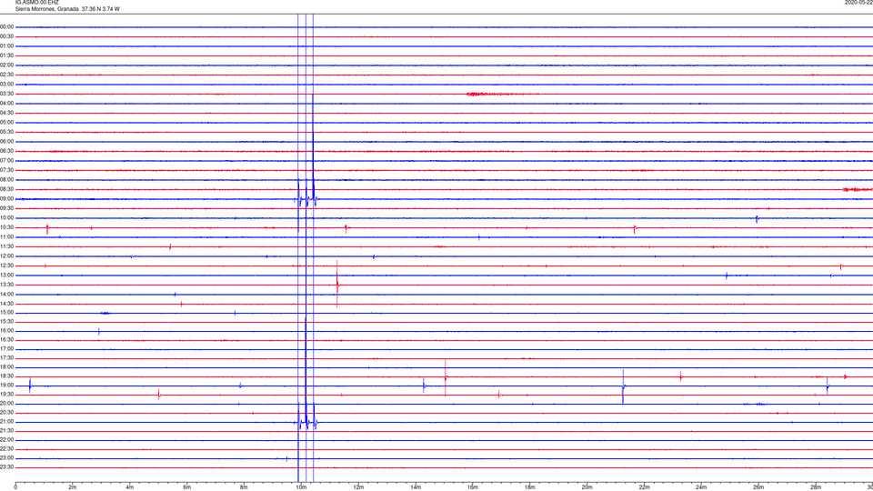This screenshot has height=491, width=873.
Task: Select the 01:00 time label
Action: point(6,45)
